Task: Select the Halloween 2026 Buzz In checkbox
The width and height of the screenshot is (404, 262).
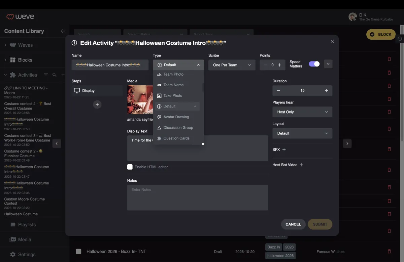Action: click(78, 251)
